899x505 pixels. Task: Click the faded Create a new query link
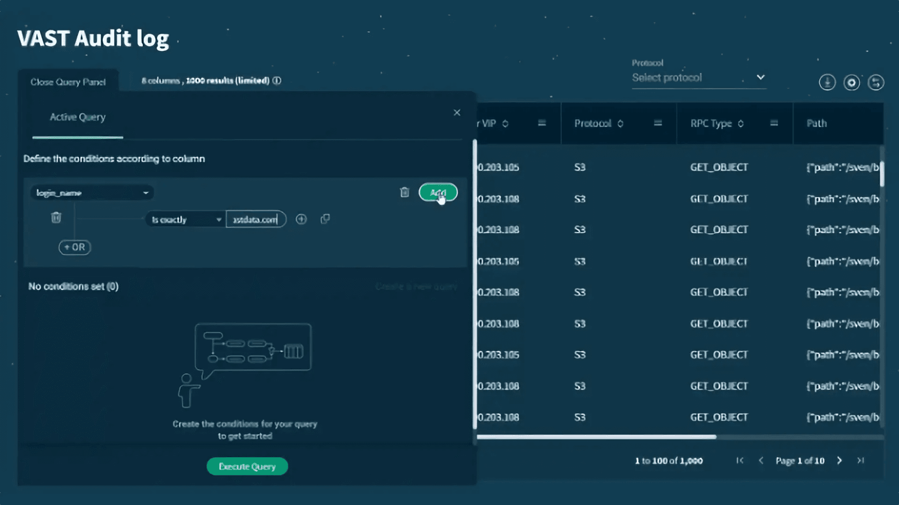point(416,286)
